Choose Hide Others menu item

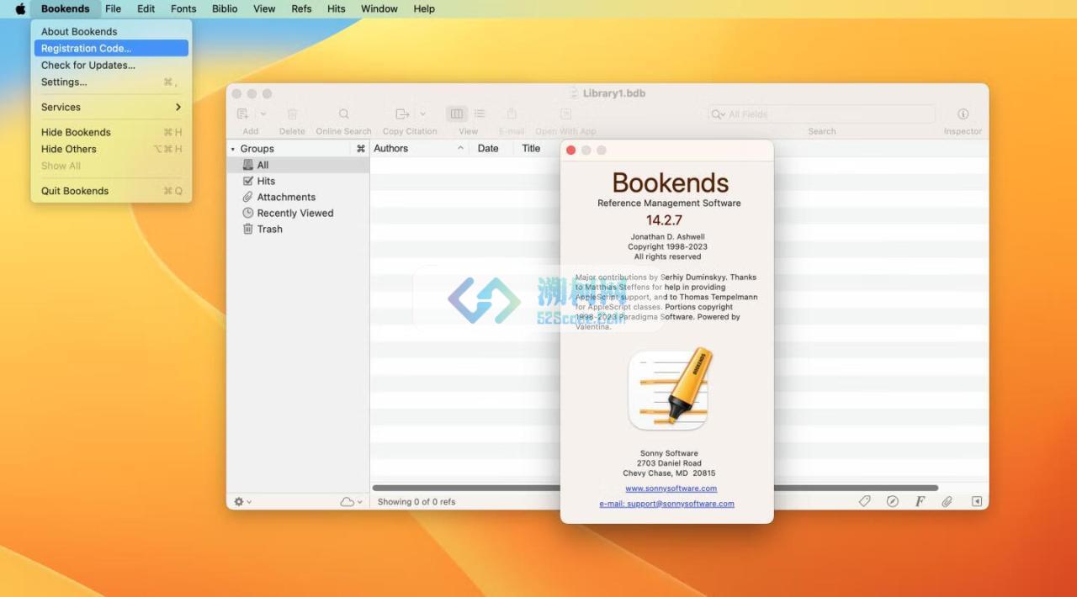point(111,149)
